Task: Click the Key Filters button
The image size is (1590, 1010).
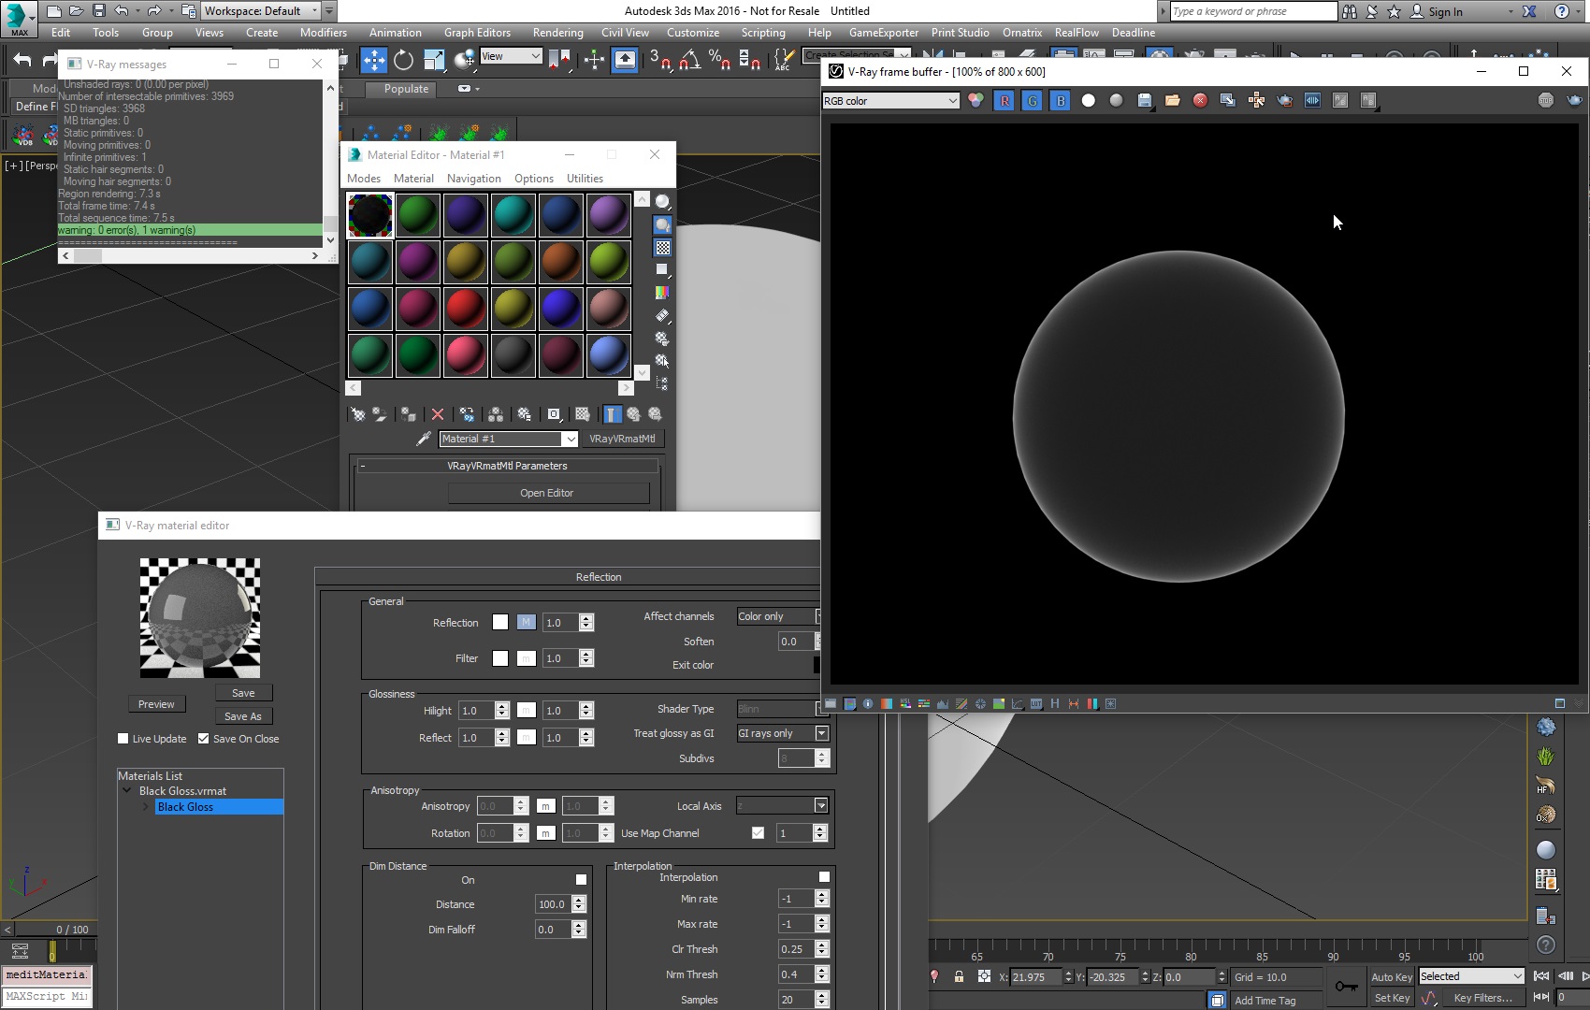Action: tap(1482, 998)
